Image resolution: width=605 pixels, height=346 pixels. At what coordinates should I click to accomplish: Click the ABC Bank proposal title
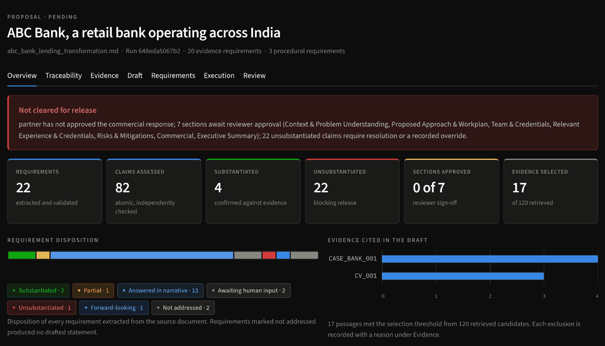(144, 32)
